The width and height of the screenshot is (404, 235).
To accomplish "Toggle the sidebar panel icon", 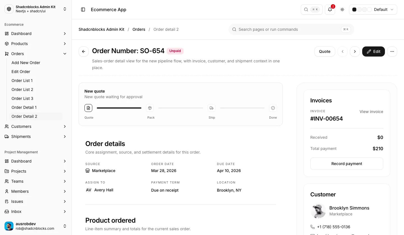I will 83,10.
